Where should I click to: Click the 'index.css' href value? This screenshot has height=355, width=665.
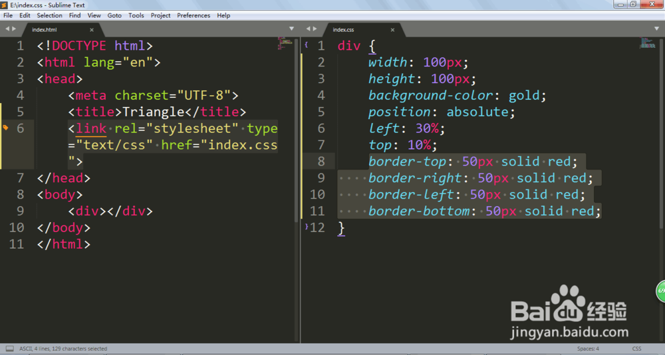coord(243,145)
